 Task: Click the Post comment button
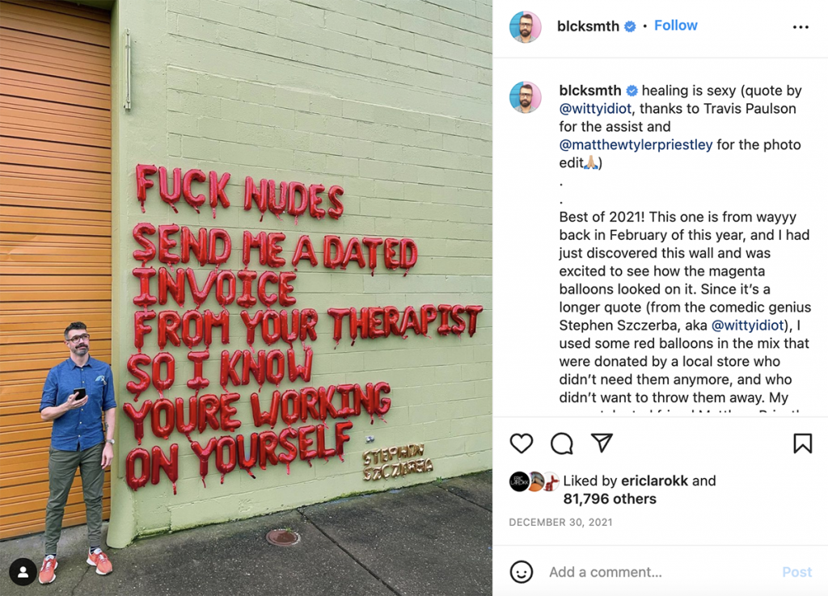coord(796,572)
